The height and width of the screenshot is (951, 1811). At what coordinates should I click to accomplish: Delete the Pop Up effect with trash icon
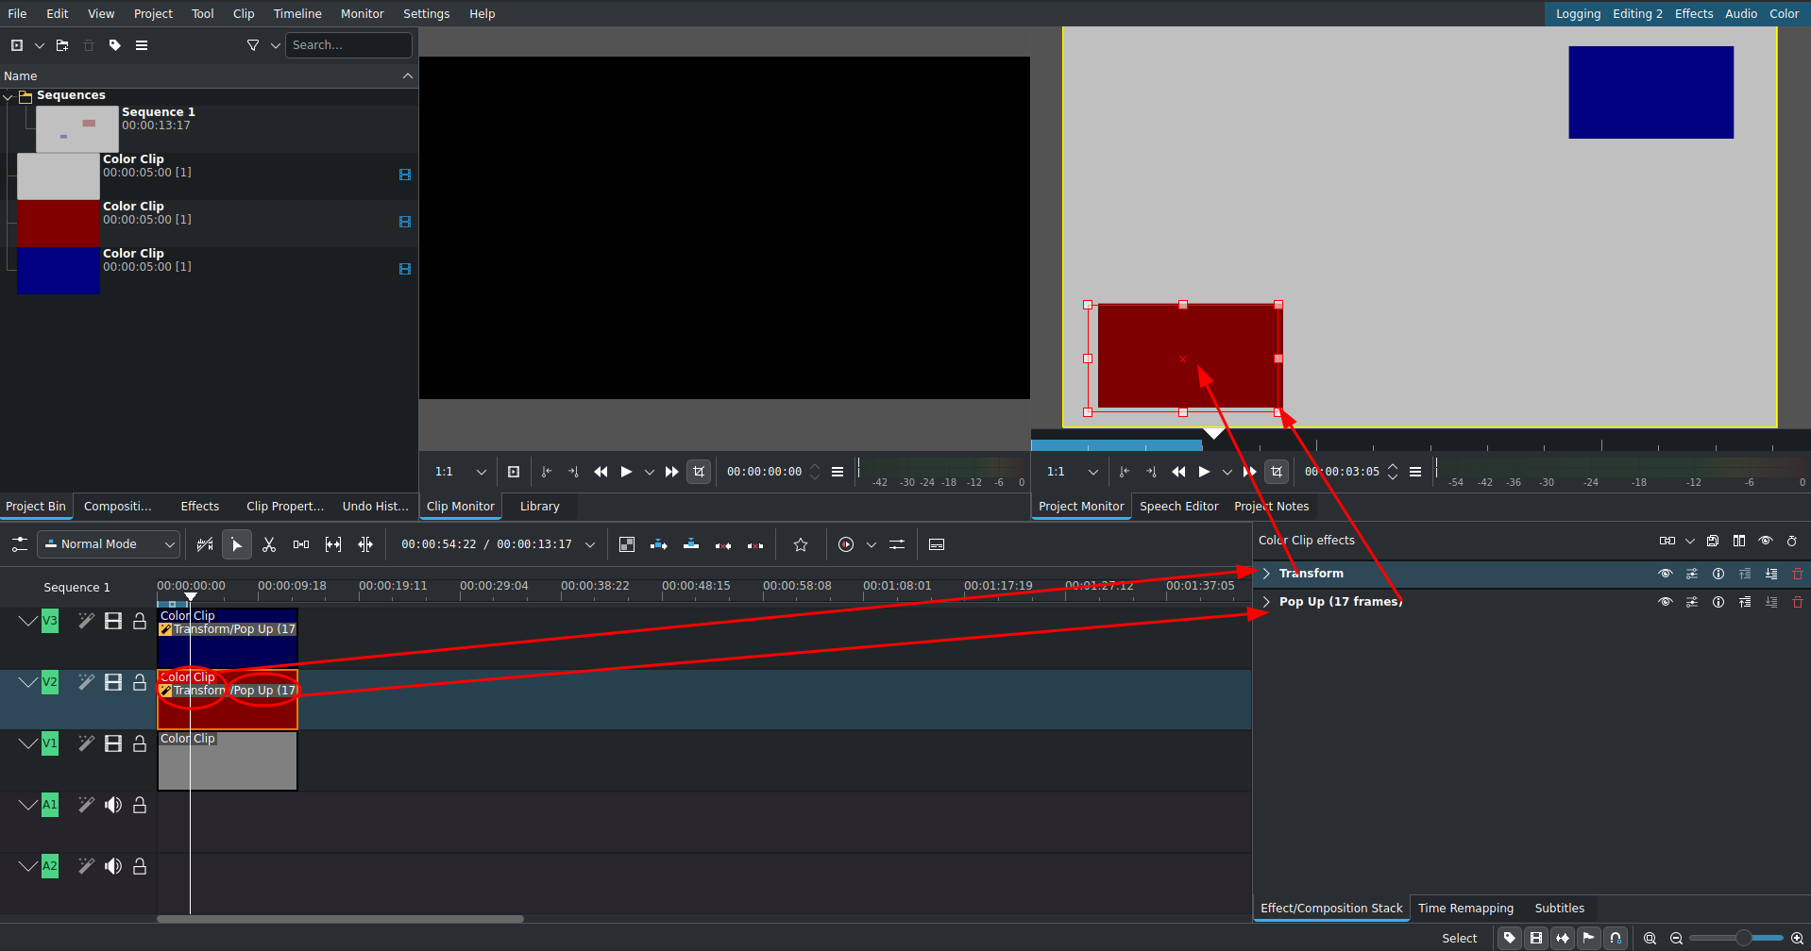(x=1798, y=602)
